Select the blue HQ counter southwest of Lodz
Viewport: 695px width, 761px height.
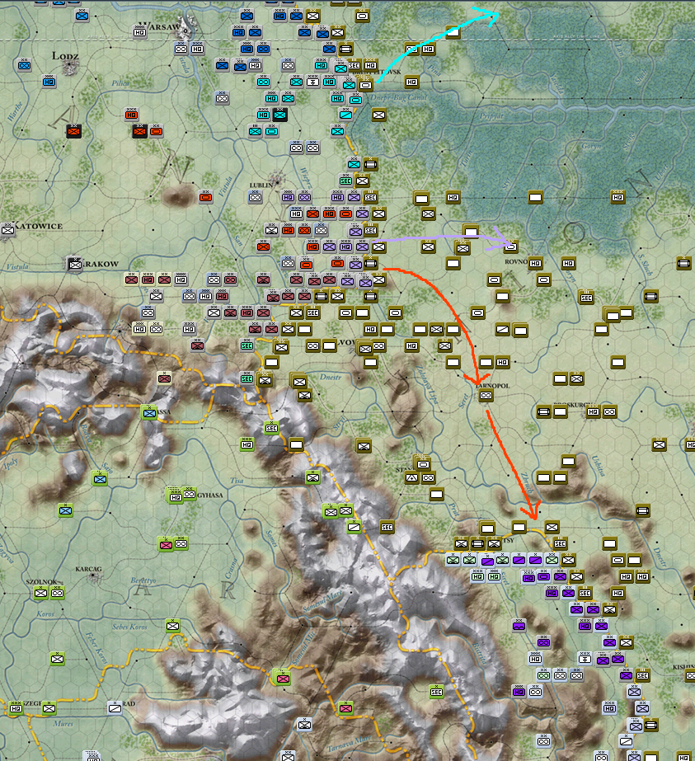pyautogui.click(x=49, y=82)
